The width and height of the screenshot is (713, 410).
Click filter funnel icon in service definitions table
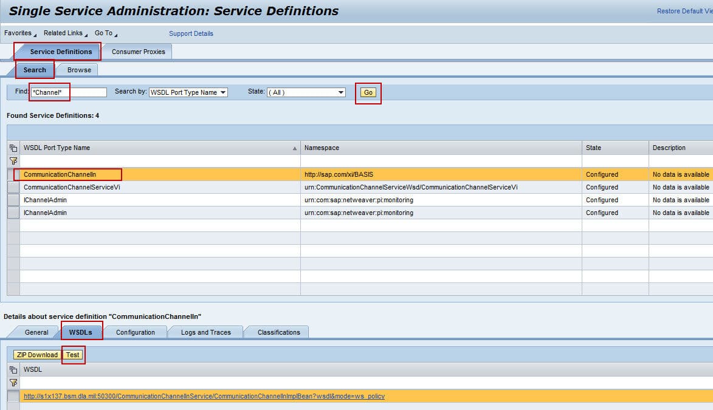(x=13, y=161)
